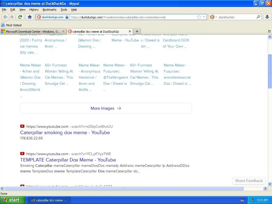
Task: Click the horizontal scrollbar left arrow
Action: click(2, 188)
